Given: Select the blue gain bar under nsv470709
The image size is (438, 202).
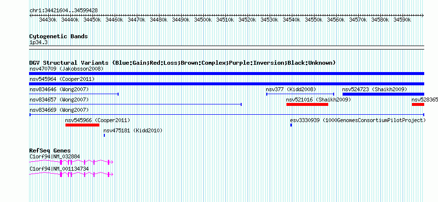Looking at the screenshot, I should coord(226,74).
